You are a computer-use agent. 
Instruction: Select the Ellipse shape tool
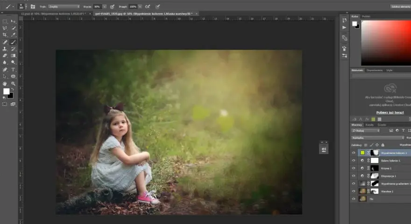tap(13, 77)
